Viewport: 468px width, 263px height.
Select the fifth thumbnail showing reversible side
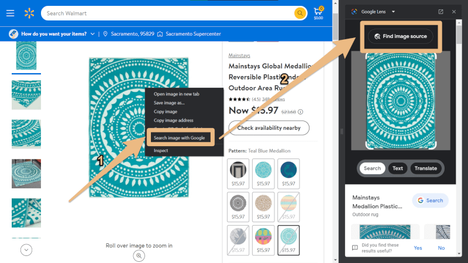pos(26,213)
